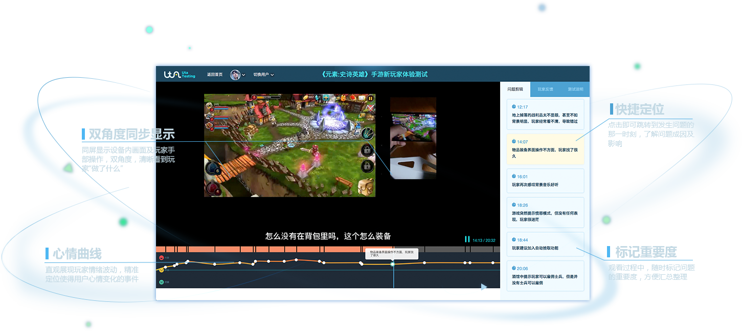Click the issue tooltip above mood curve
The image size is (742, 331).
pos(392,253)
